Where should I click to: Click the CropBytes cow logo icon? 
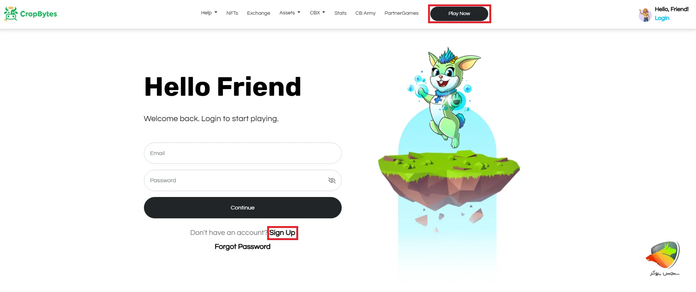11,14
